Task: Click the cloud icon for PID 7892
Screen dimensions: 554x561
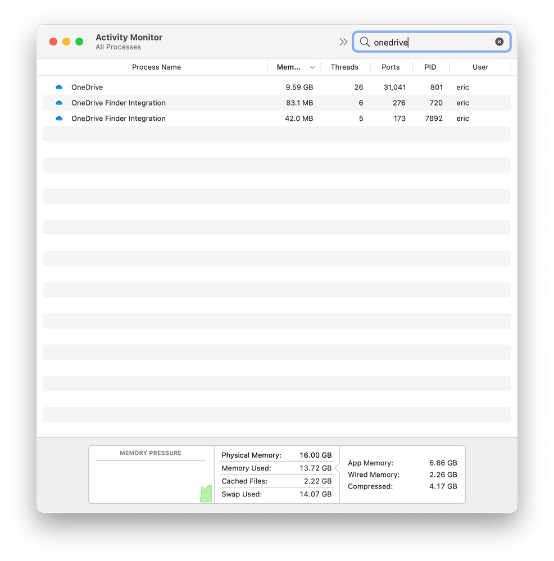Action: [x=59, y=118]
